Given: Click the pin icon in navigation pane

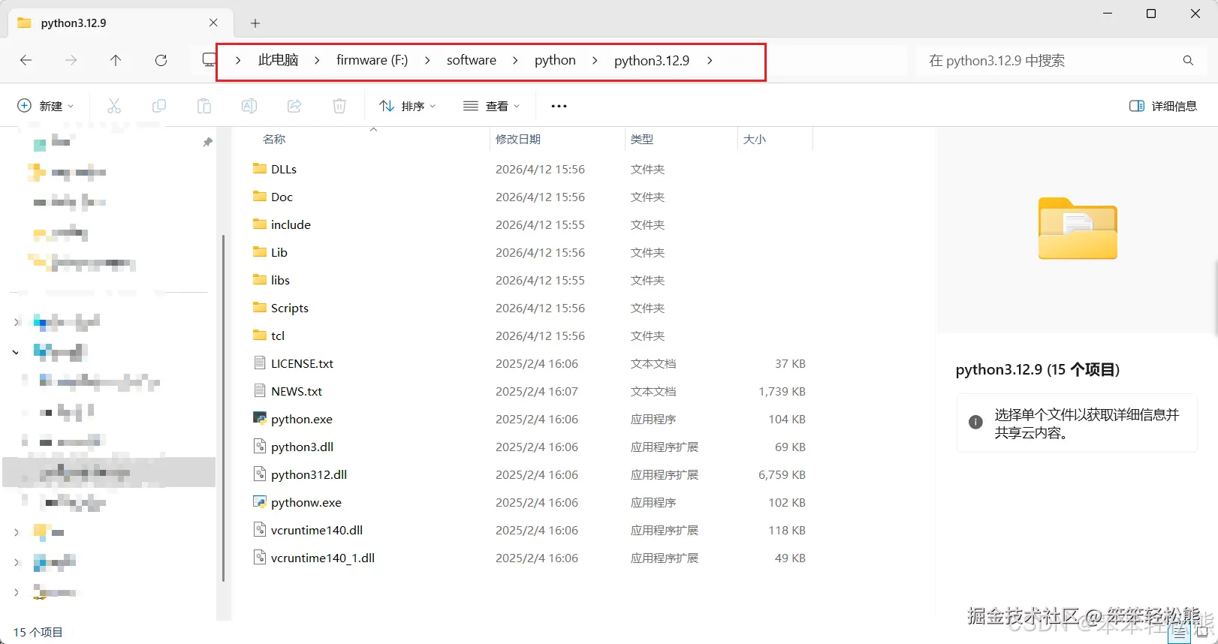Looking at the screenshot, I should pos(207,142).
